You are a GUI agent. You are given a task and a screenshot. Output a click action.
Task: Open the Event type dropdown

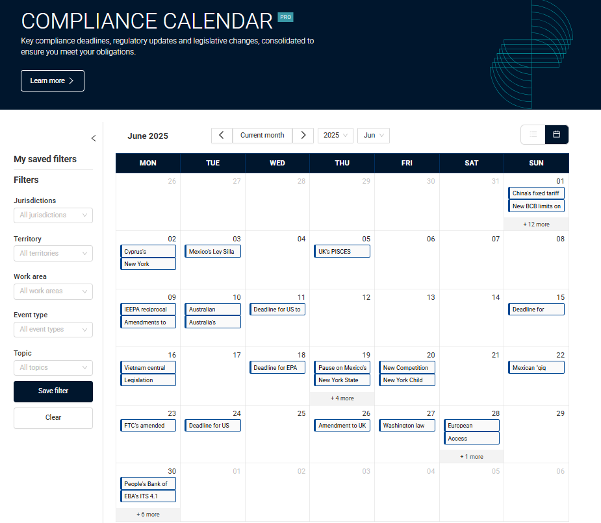[53, 329]
